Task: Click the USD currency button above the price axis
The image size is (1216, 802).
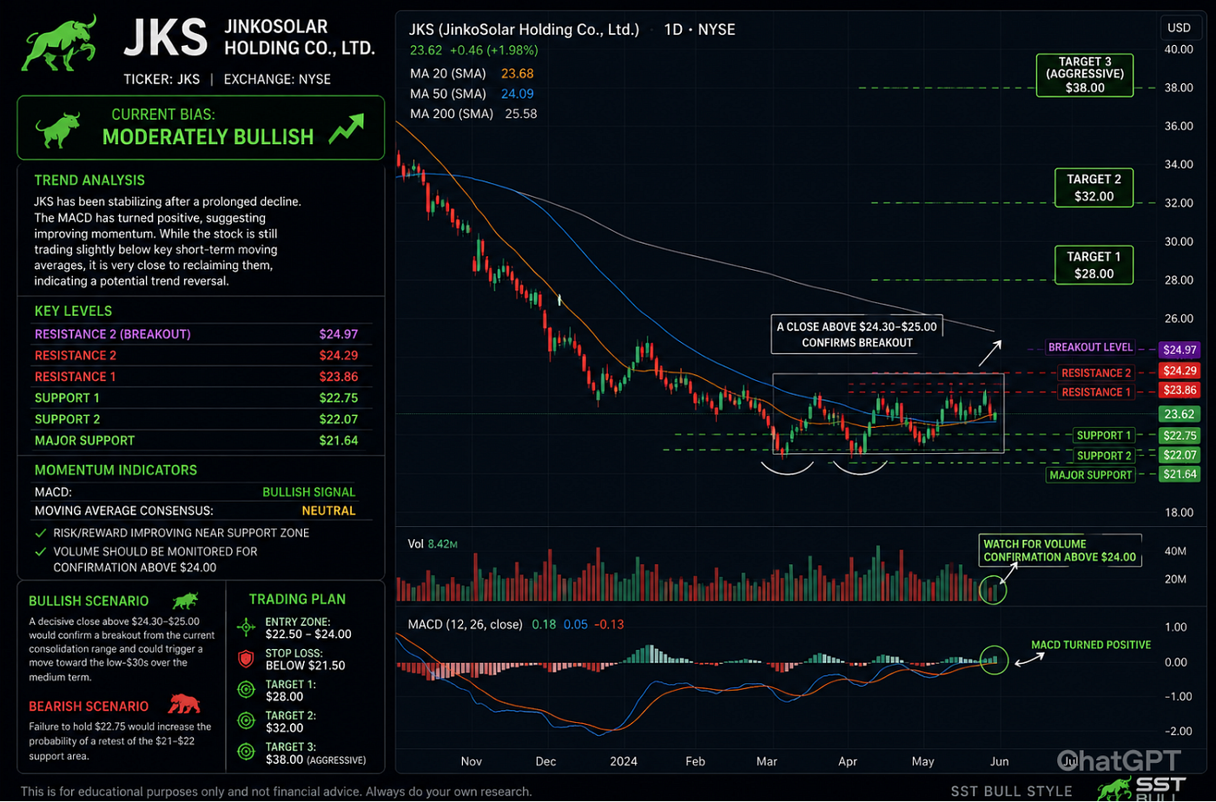Action: click(1179, 27)
